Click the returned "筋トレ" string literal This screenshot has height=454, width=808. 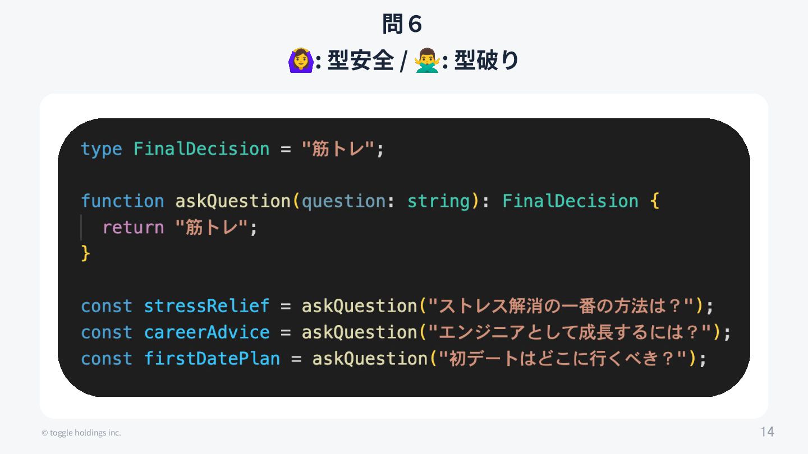212,228
